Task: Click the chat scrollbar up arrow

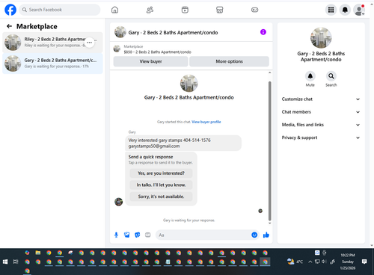Action: click(269, 72)
